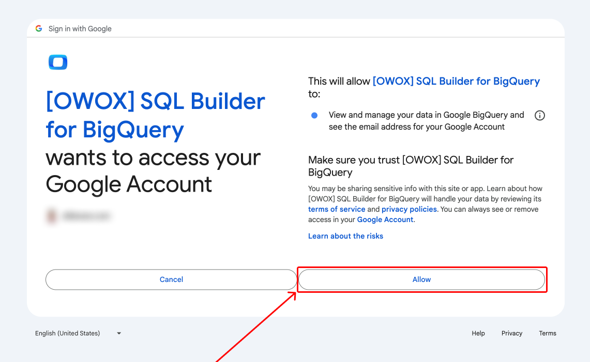Click the Google G logo
Image resolution: width=590 pixels, height=362 pixels.
point(39,28)
